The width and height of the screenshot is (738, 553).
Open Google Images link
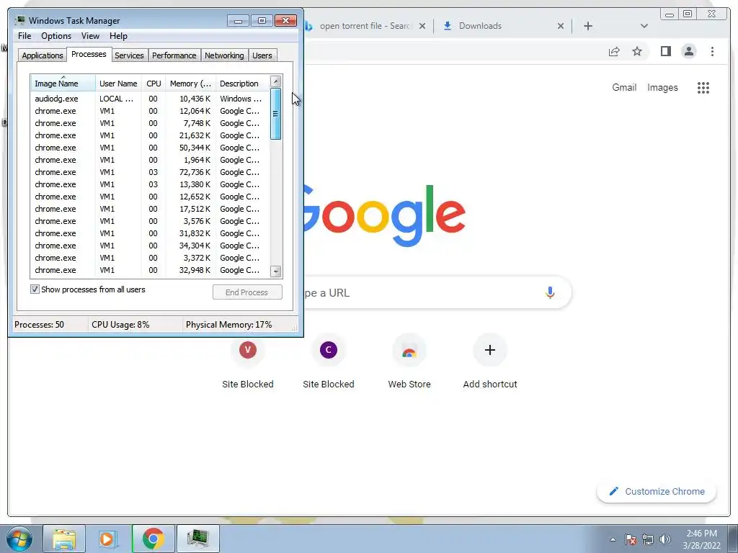pyautogui.click(x=662, y=87)
